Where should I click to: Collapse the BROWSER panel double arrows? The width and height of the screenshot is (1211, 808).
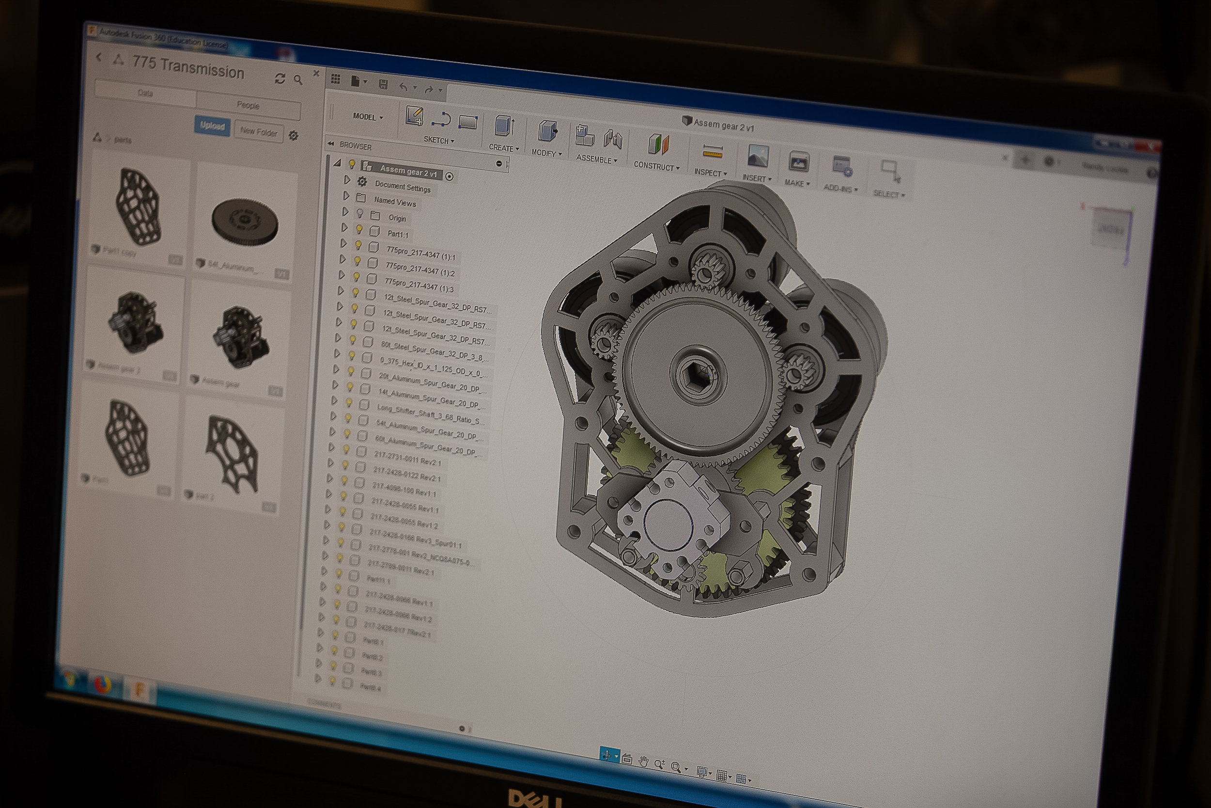(331, 144)
